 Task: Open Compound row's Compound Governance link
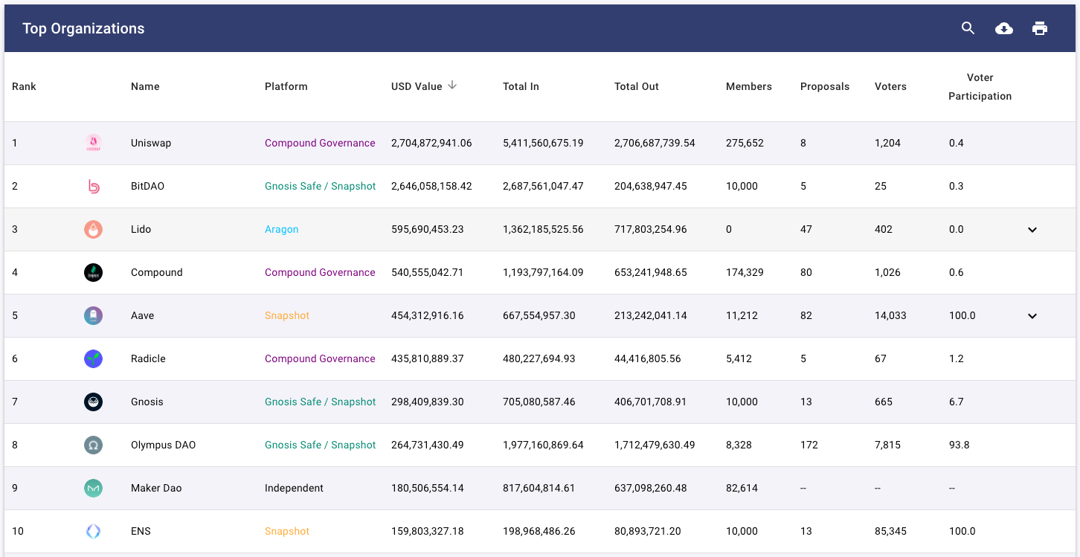coord(320,272)
